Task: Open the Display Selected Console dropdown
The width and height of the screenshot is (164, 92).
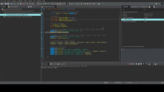Action: [x=153, y=64]
